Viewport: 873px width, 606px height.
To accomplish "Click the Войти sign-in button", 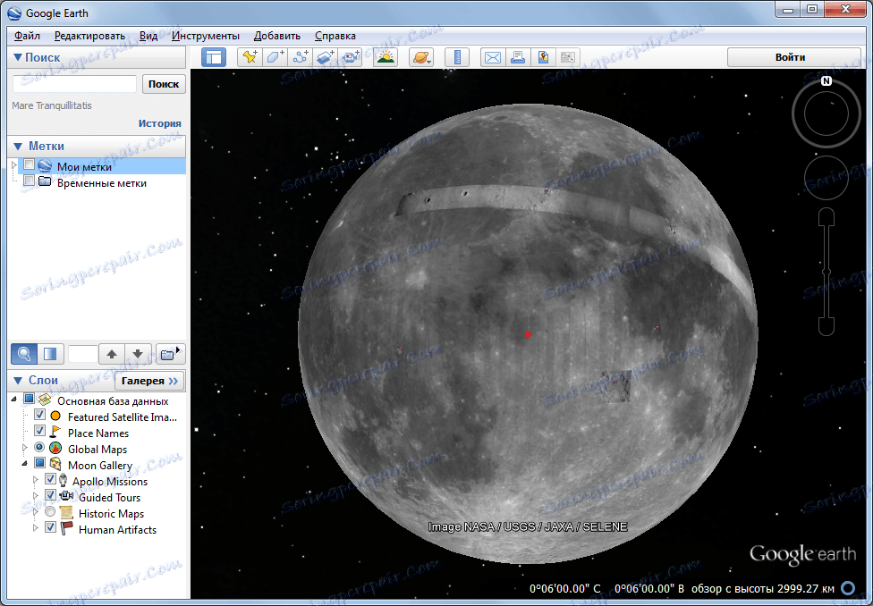I will point(790,57).
